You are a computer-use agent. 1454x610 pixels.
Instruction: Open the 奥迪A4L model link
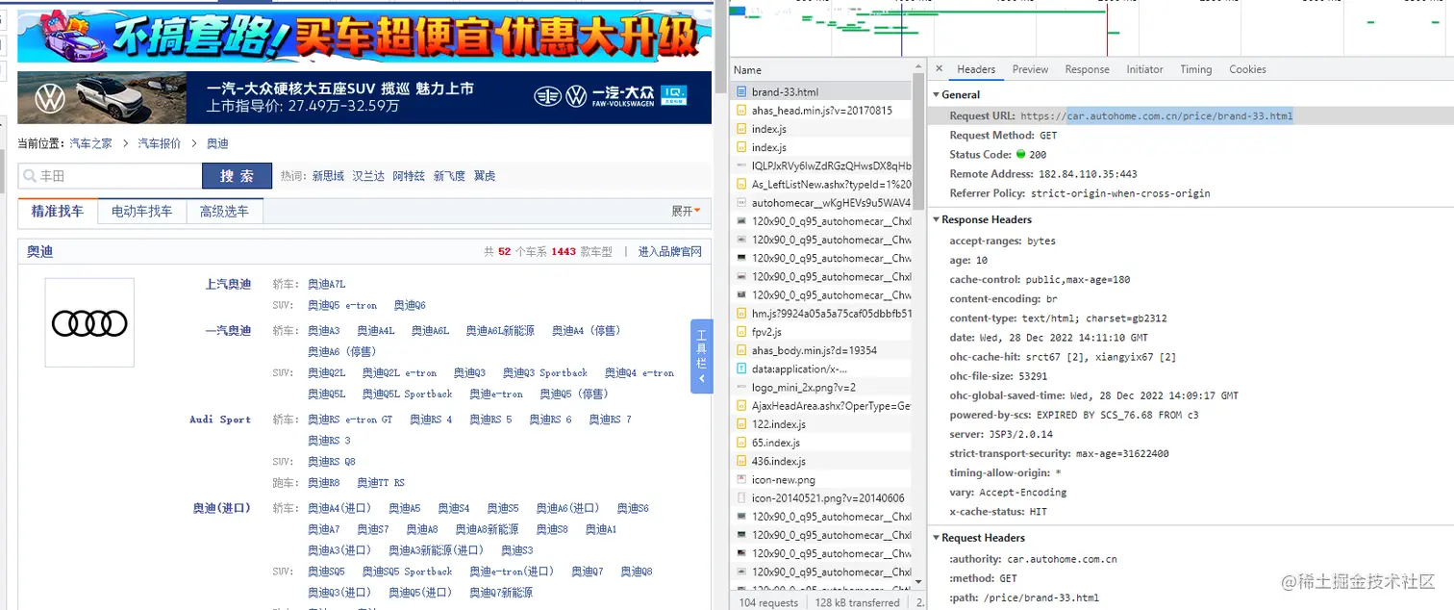376,331
